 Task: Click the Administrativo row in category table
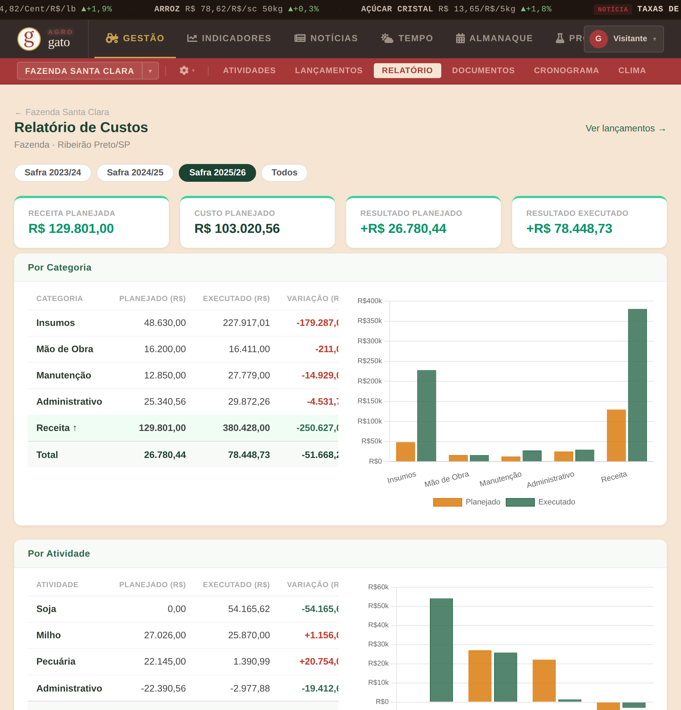[183, 402]
